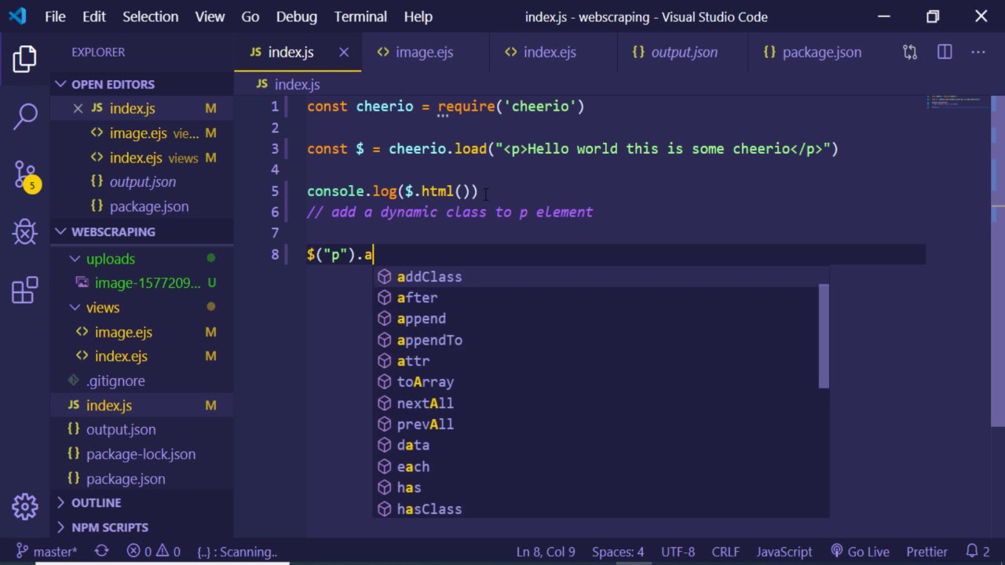Viewport: 1005px width, 565px height.
Task: Click the Prettier status bar button
Action: tap(926, 552)
